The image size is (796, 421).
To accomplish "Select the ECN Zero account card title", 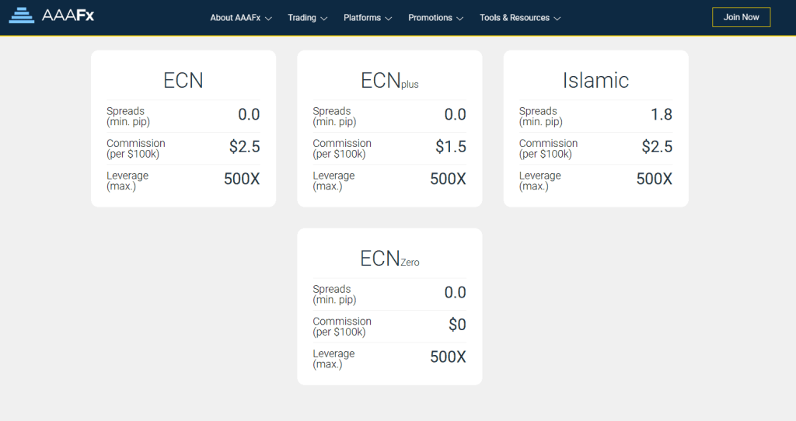I will click(x=390, y=259).
